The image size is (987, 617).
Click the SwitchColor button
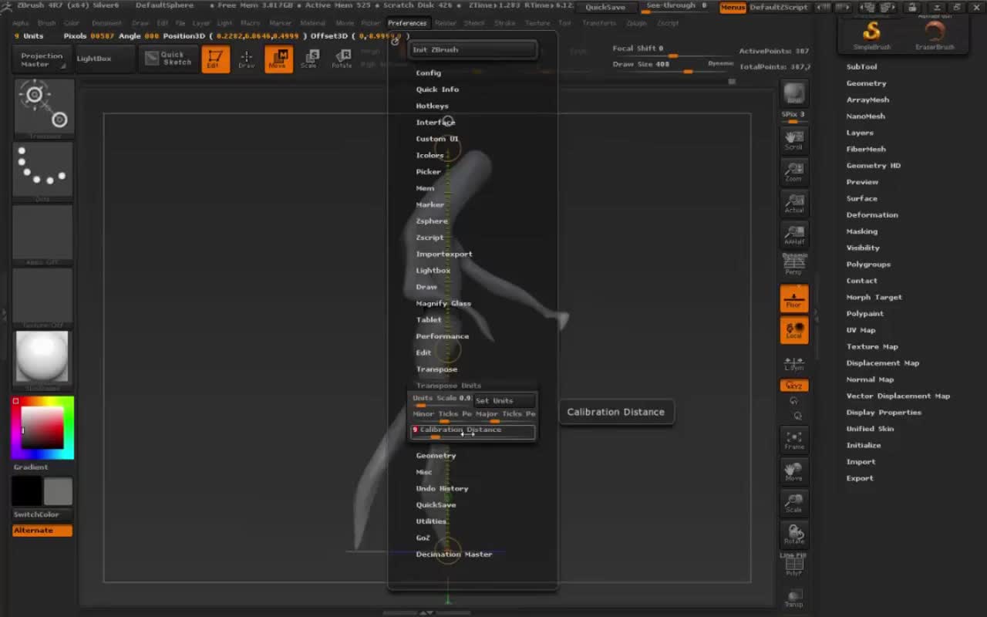pyautogui.click(x=42, y=514)
